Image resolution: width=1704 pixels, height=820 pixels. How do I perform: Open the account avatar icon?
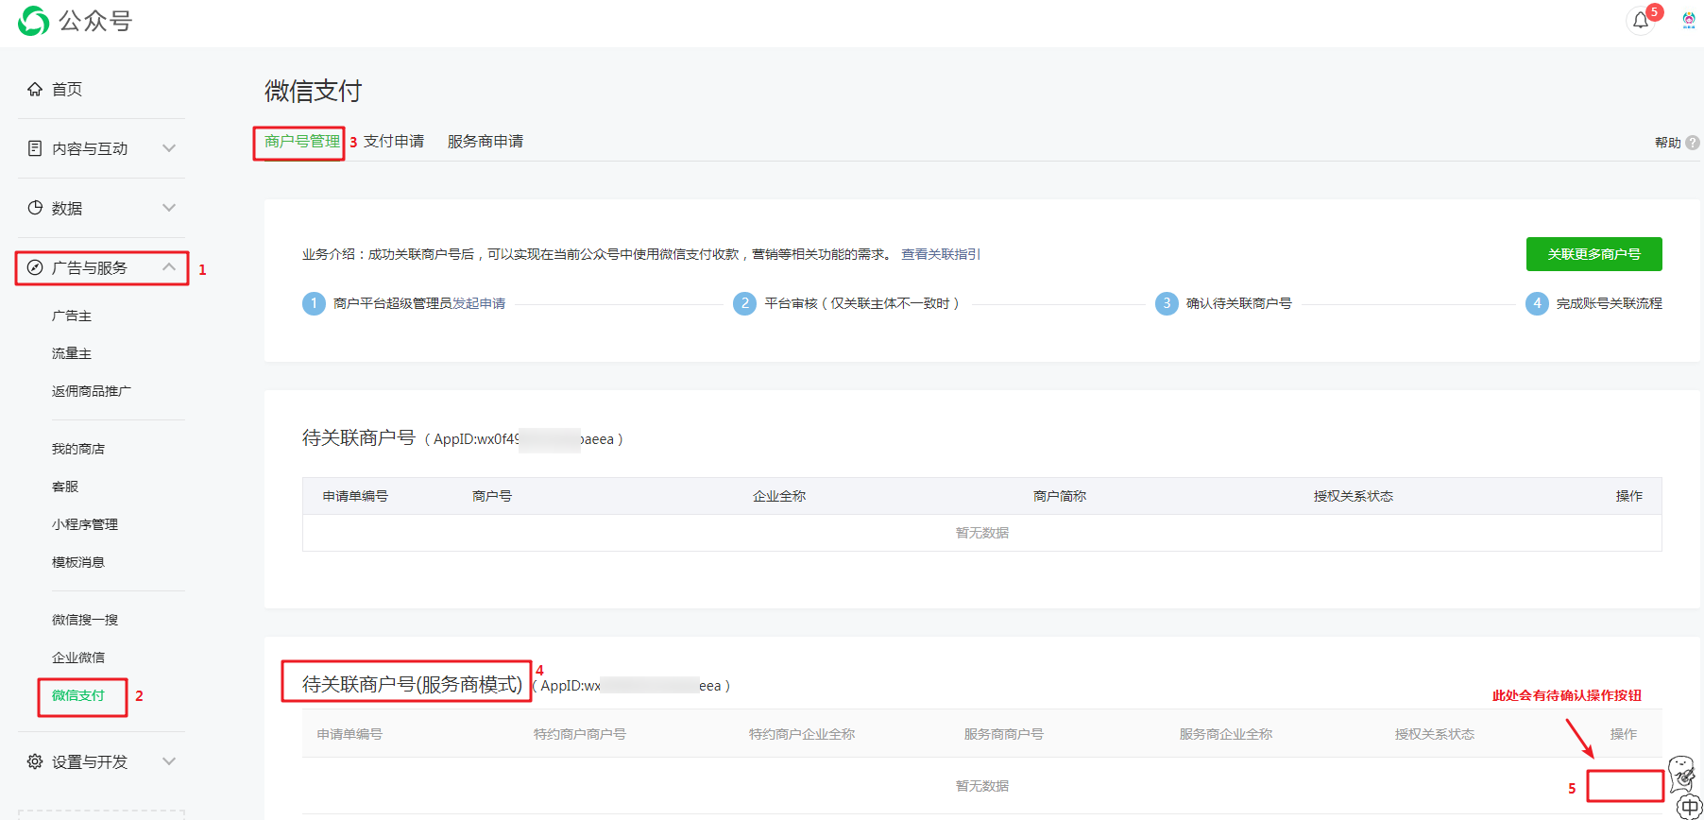[x=1689, y=21]
